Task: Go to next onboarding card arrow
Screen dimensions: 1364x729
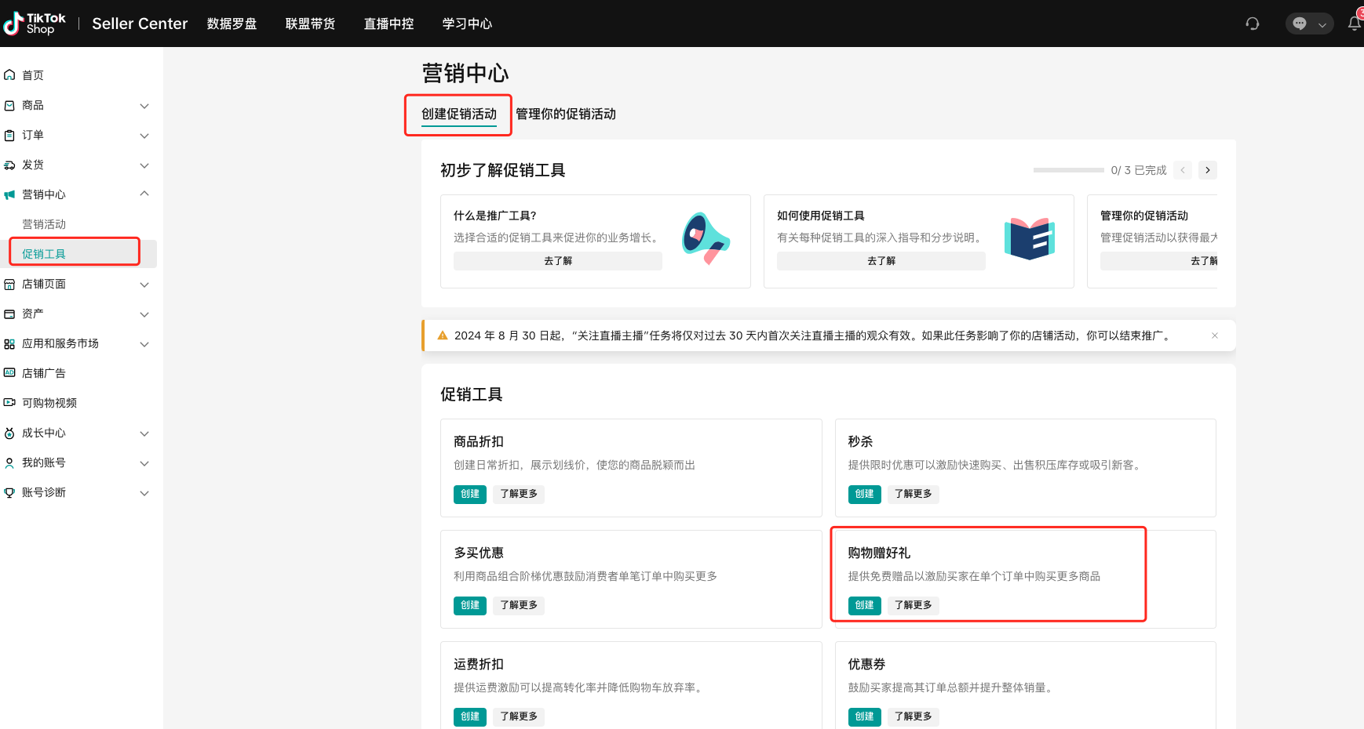Action: tap(1208, 170)
